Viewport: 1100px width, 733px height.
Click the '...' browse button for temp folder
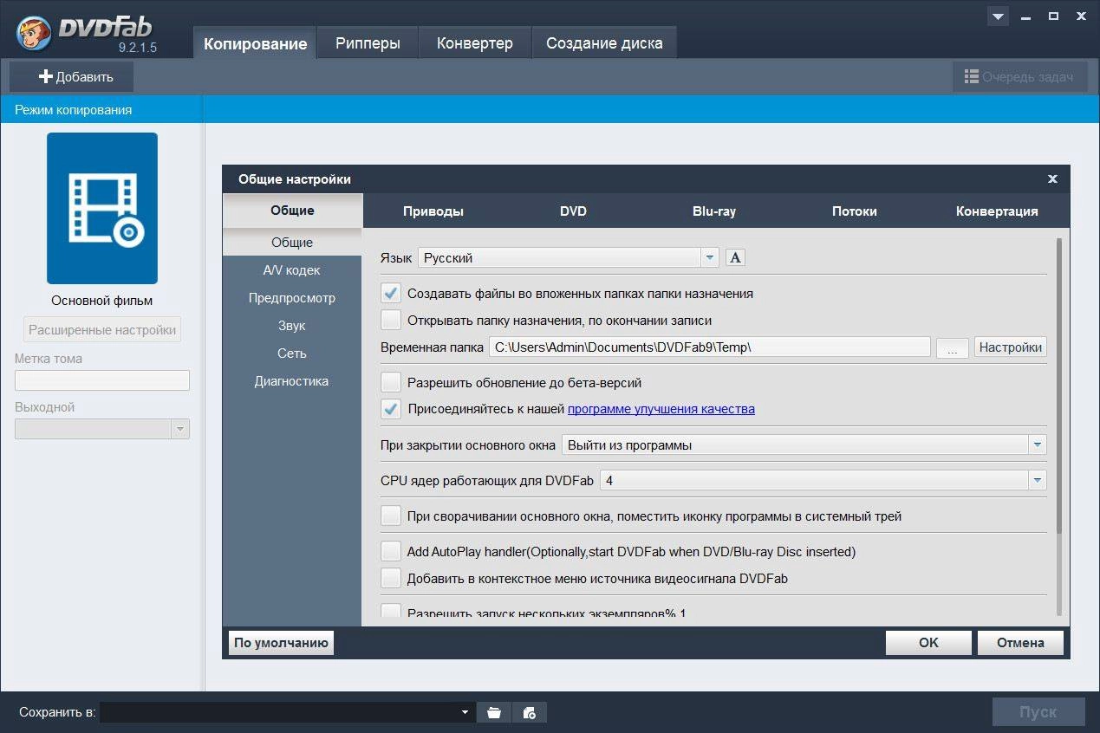[953, 347]
